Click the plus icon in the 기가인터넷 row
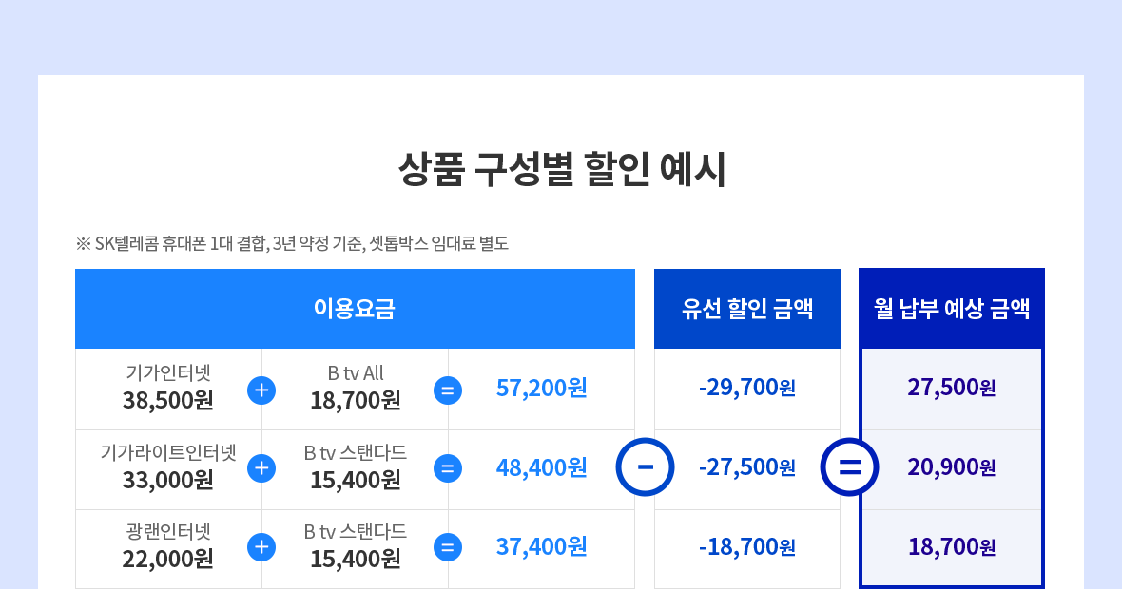This screenshot has width=1122, height=589. click(x=261, y=389)
